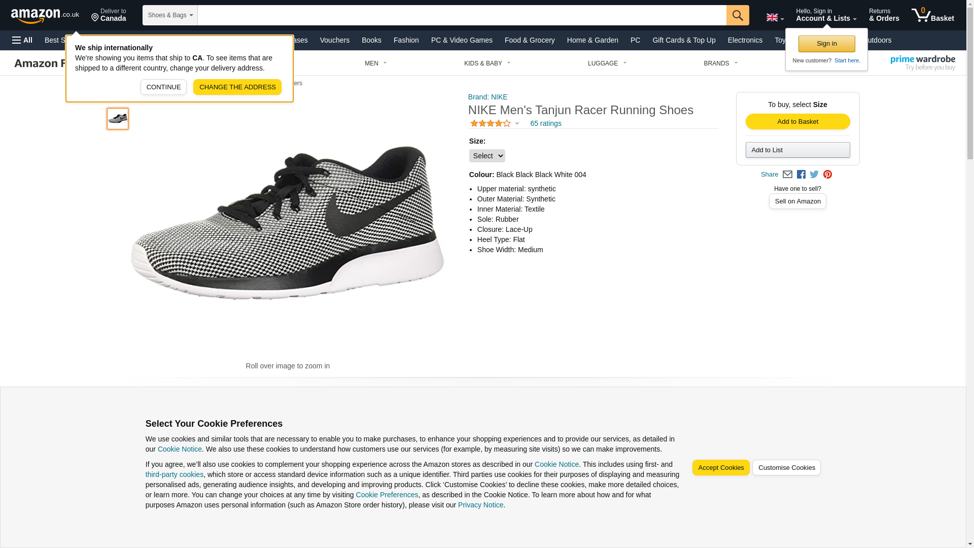Expand the star rating breakdown arrow

(x=517, y=123)
